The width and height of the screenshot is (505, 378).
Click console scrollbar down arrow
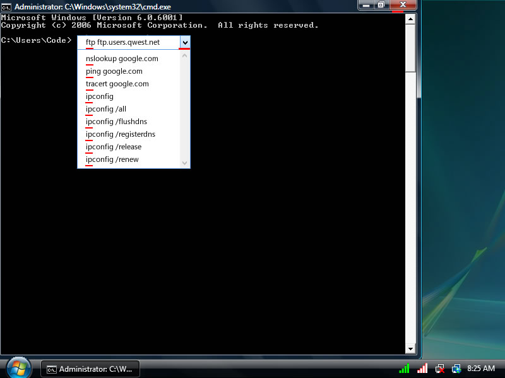click(410, 348)
